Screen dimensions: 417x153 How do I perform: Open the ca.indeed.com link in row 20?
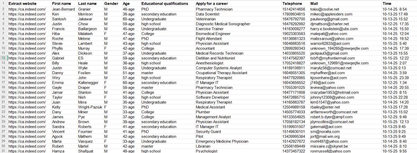tap(27, 97)
